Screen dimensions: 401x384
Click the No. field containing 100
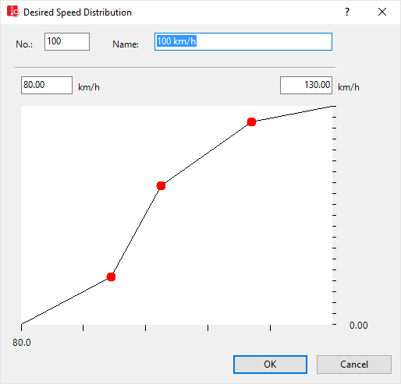click(x=67, y=41)
